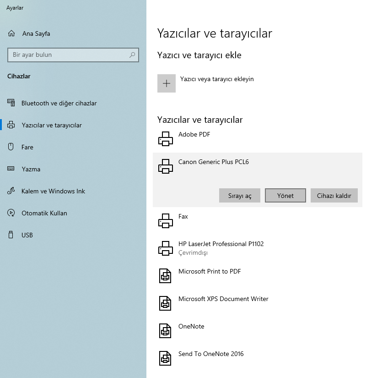The width and height of the screenshot is (377, 378).
Task: Click the USB stick icon
Action: click(11, 235)
